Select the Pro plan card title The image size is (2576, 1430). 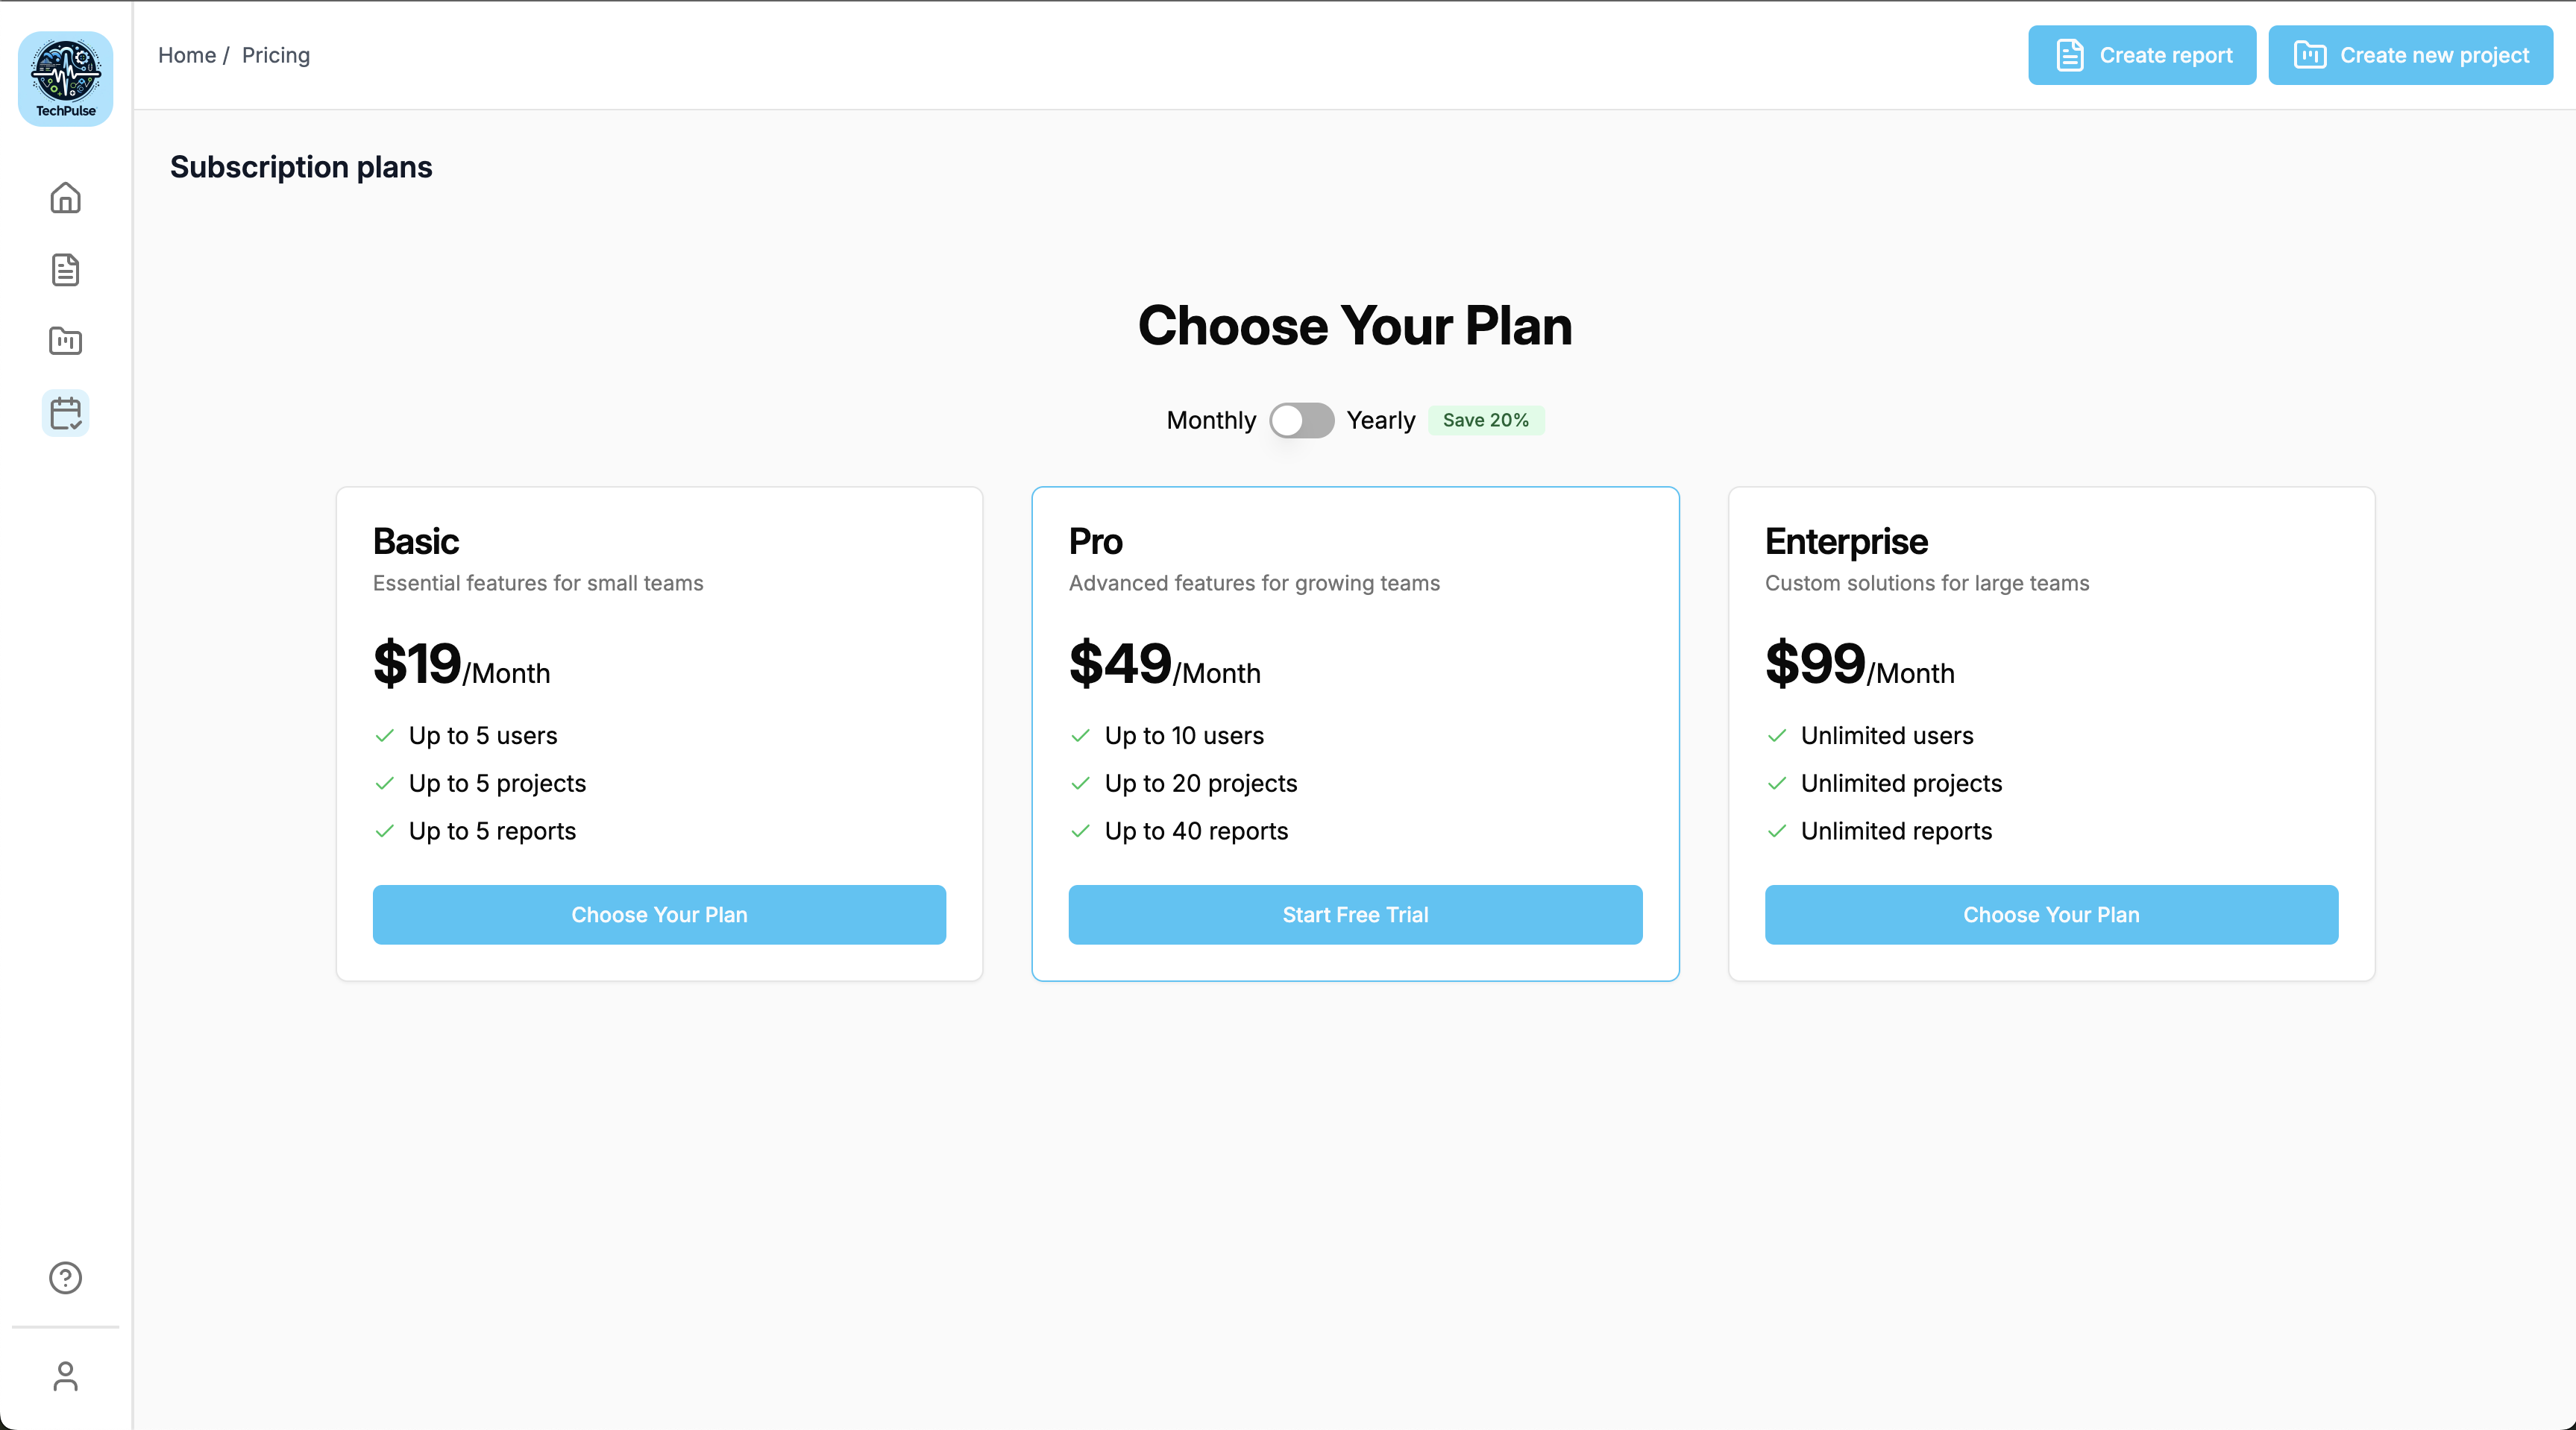click(1096, 541)
